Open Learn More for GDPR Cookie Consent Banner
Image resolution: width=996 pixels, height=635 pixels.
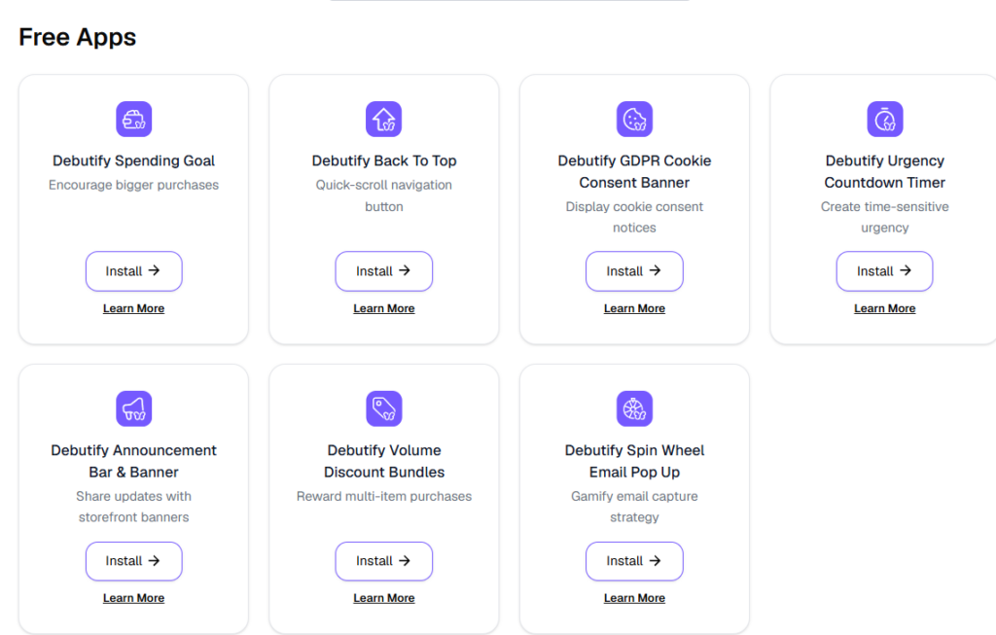(634, 308)
